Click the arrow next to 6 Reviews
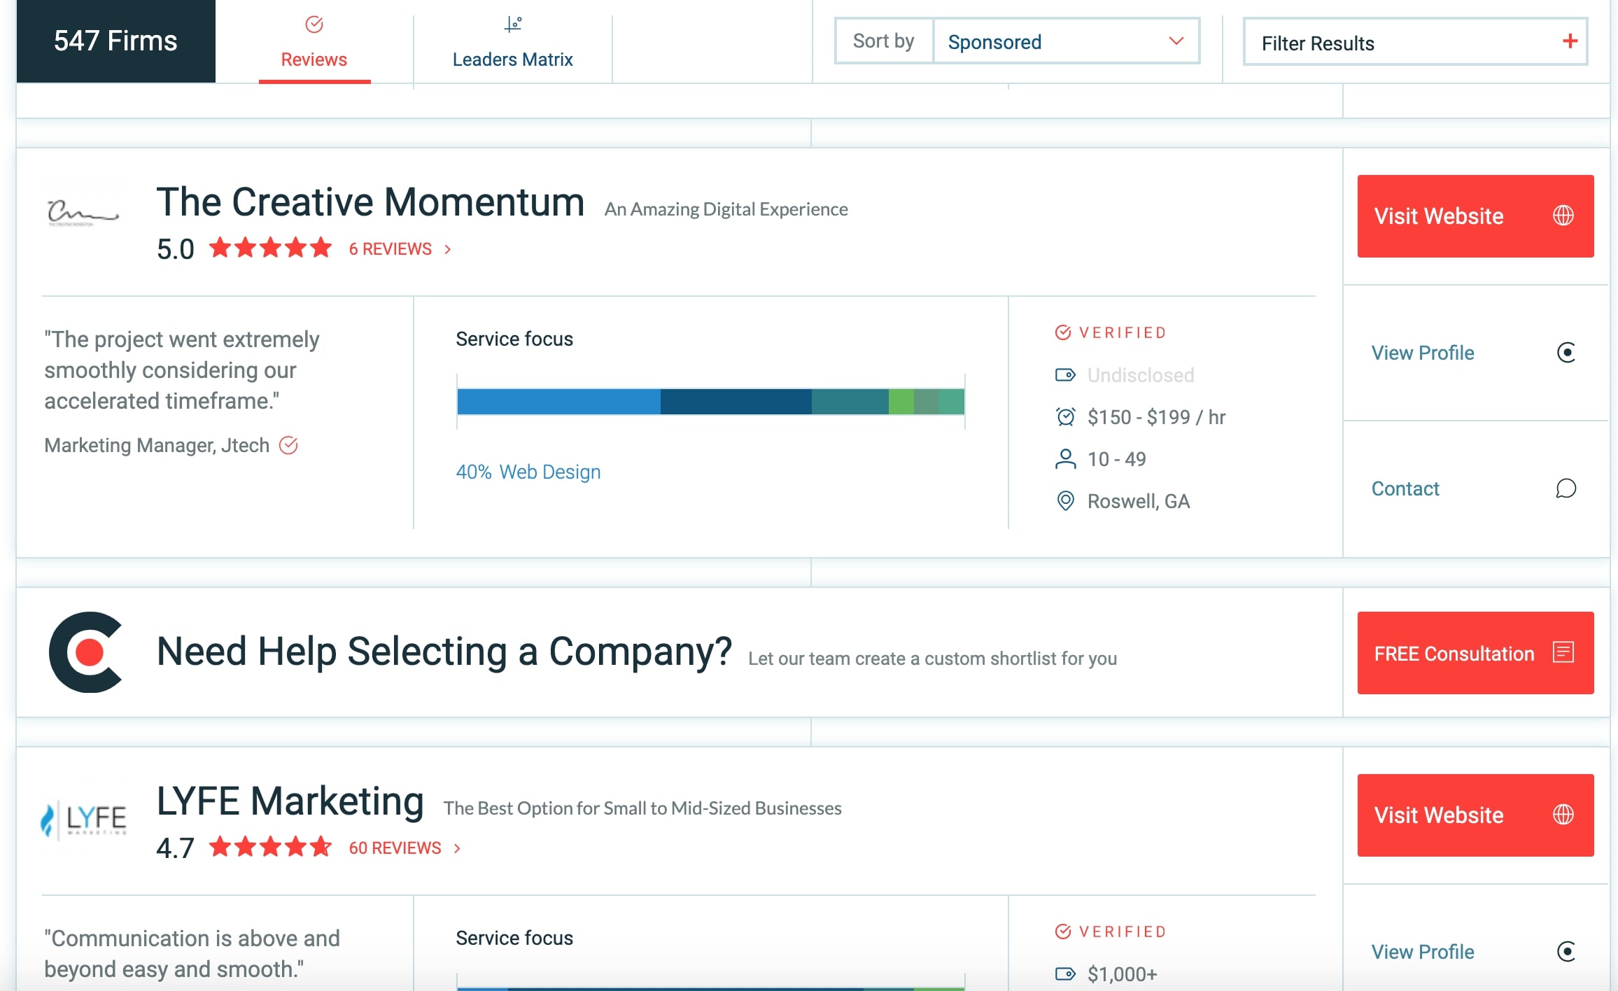This screenshot has height=991, width=1618. [448, 249]
